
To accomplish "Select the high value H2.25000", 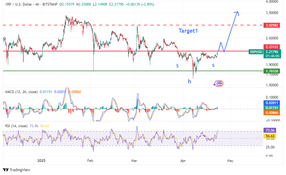I will tap(83, 4).
